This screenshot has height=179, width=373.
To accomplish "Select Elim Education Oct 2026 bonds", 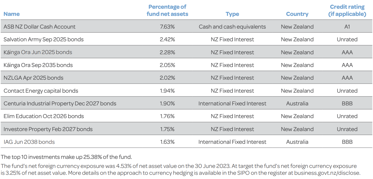I will [44, 116].
